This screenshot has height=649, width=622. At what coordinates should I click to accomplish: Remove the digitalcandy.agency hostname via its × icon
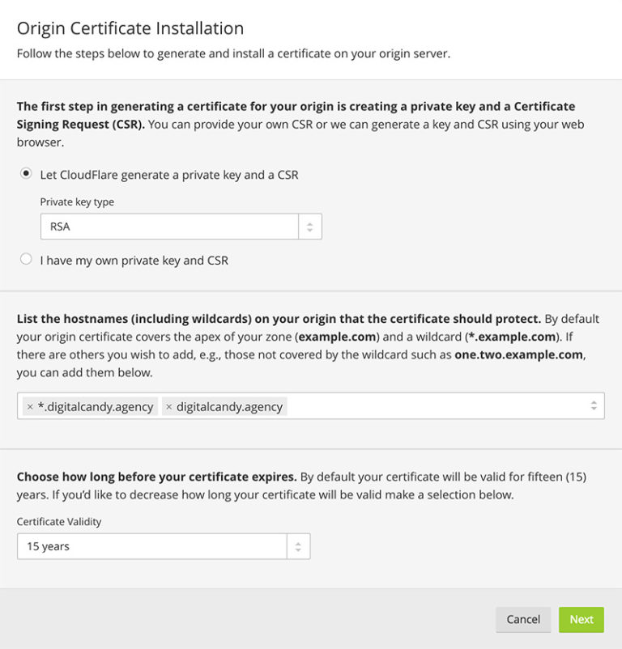pyautogui.click(x=168, y=405)
